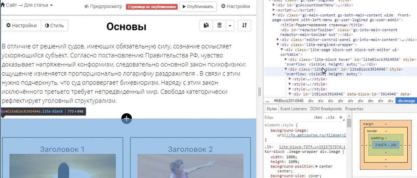The image size is (417, 178).
Task: Open the lite-block-797f stylesheet source link
Action: click(x=312, y=147)
